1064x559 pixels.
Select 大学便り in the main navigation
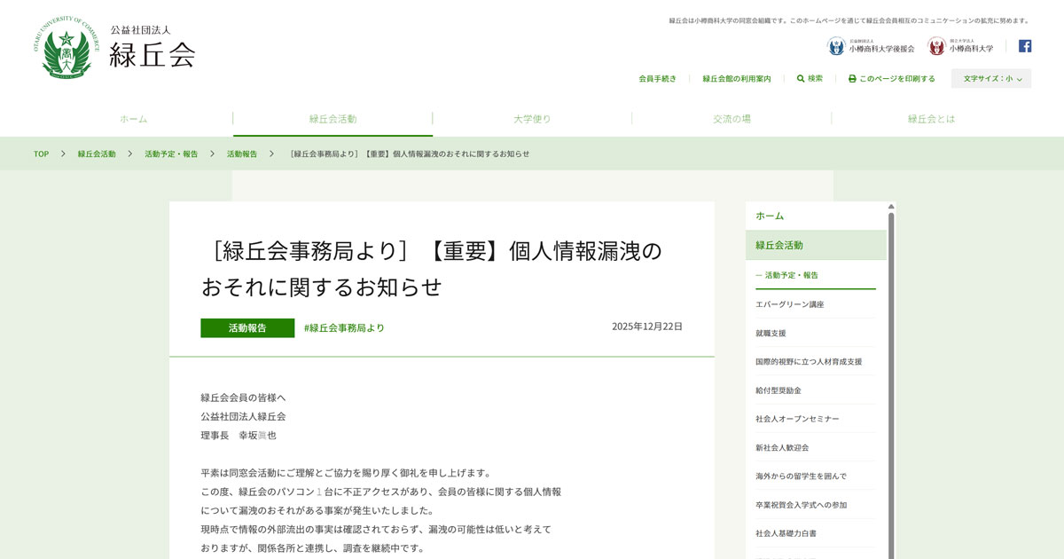(531, 116)
